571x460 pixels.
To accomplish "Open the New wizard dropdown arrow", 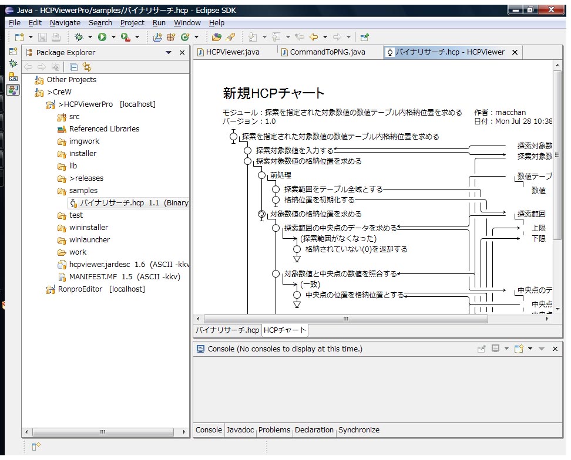I will pos(29,37).
